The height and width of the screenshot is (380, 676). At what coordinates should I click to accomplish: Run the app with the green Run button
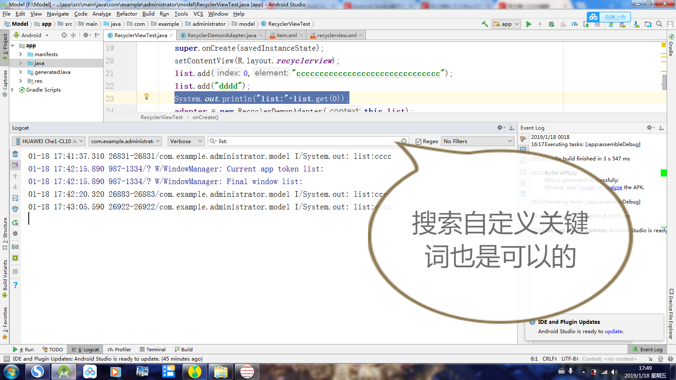(529, 24)
